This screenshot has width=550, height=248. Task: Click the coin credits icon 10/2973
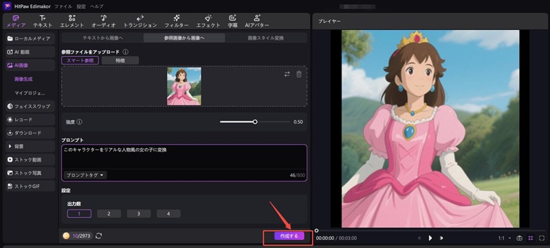pos(66,236)
